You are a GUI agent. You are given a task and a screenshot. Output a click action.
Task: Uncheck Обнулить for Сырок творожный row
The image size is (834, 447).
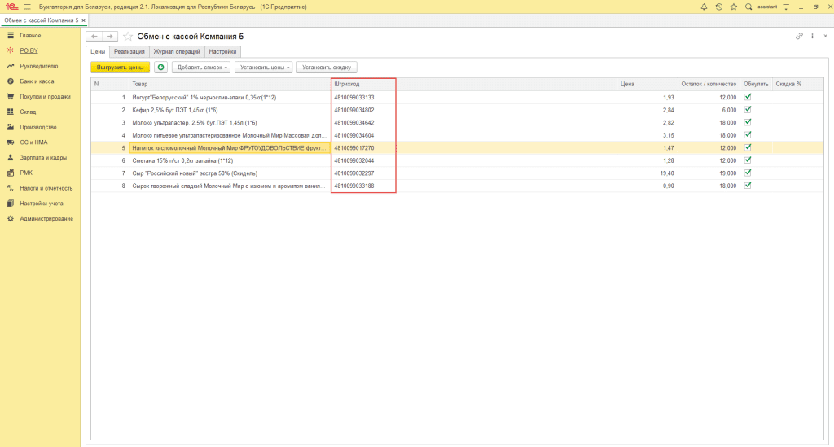click(748, 186)
